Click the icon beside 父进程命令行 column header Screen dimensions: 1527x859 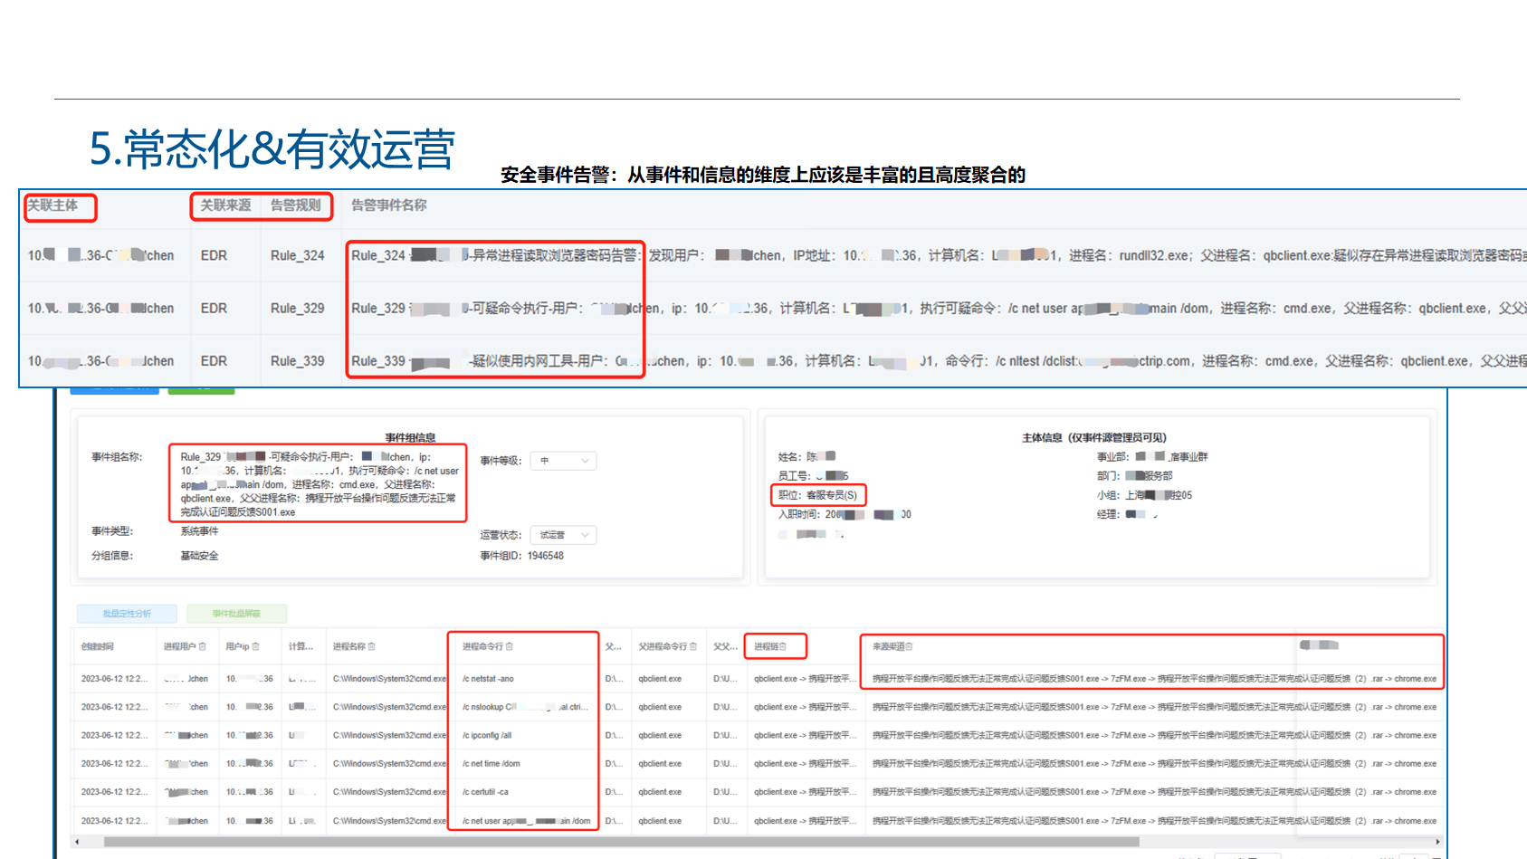tap(693, 646)
